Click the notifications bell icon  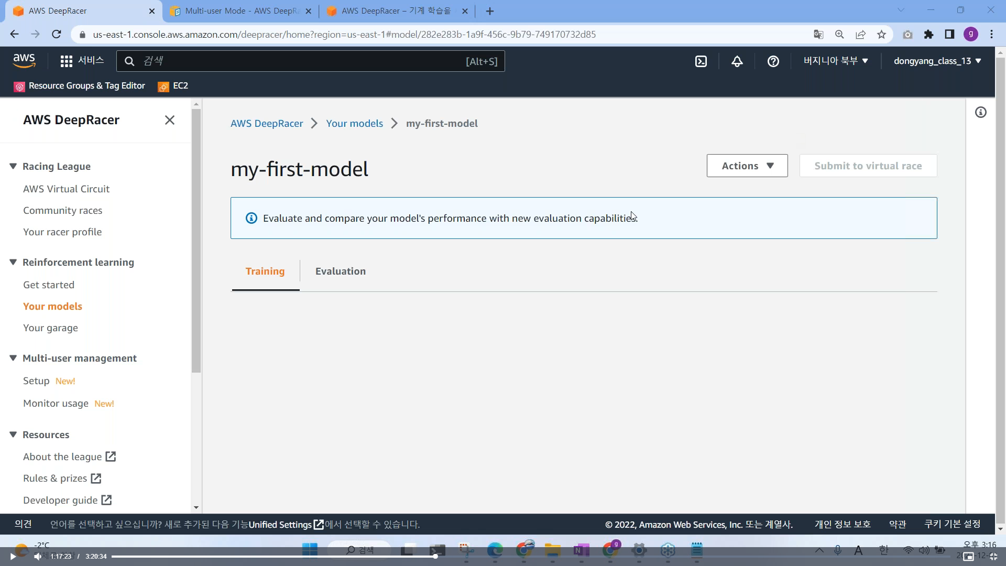pyautogui.click(x=737, y=61)
